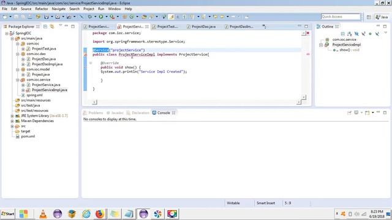This screenshot has width=392, height=220.
Task: Click the New file toolbar icon
Action: click(5, 16)
